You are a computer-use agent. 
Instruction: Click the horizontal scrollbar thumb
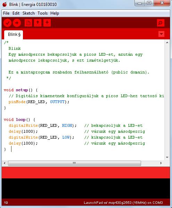[74, 163]
